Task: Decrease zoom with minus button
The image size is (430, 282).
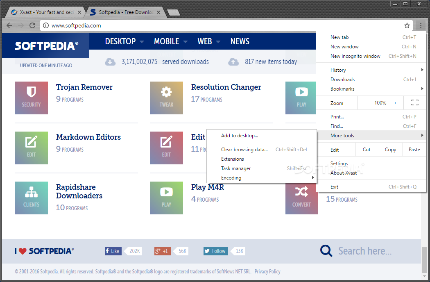Action: 365,103
